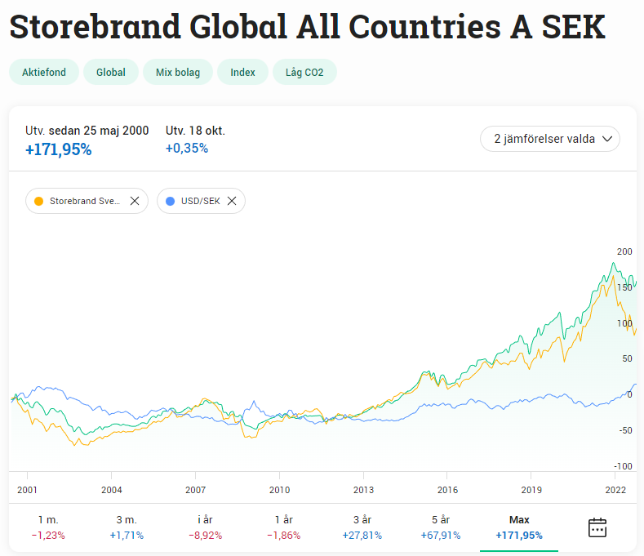Image resolution: width=644 pixels, height=556 pixels.
Task: Select the 3 m. time period
Action: coord(127,527)
